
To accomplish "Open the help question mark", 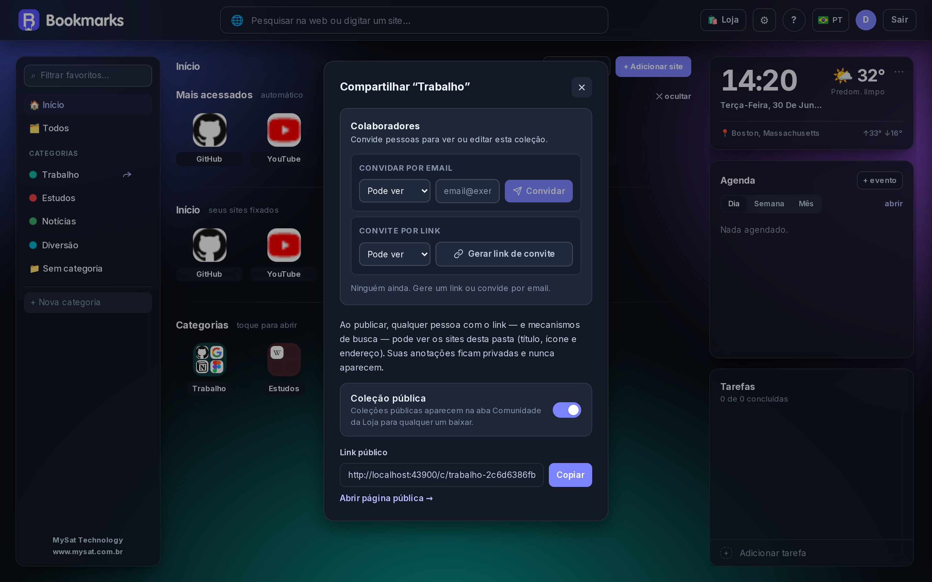I will pos(794,20).
